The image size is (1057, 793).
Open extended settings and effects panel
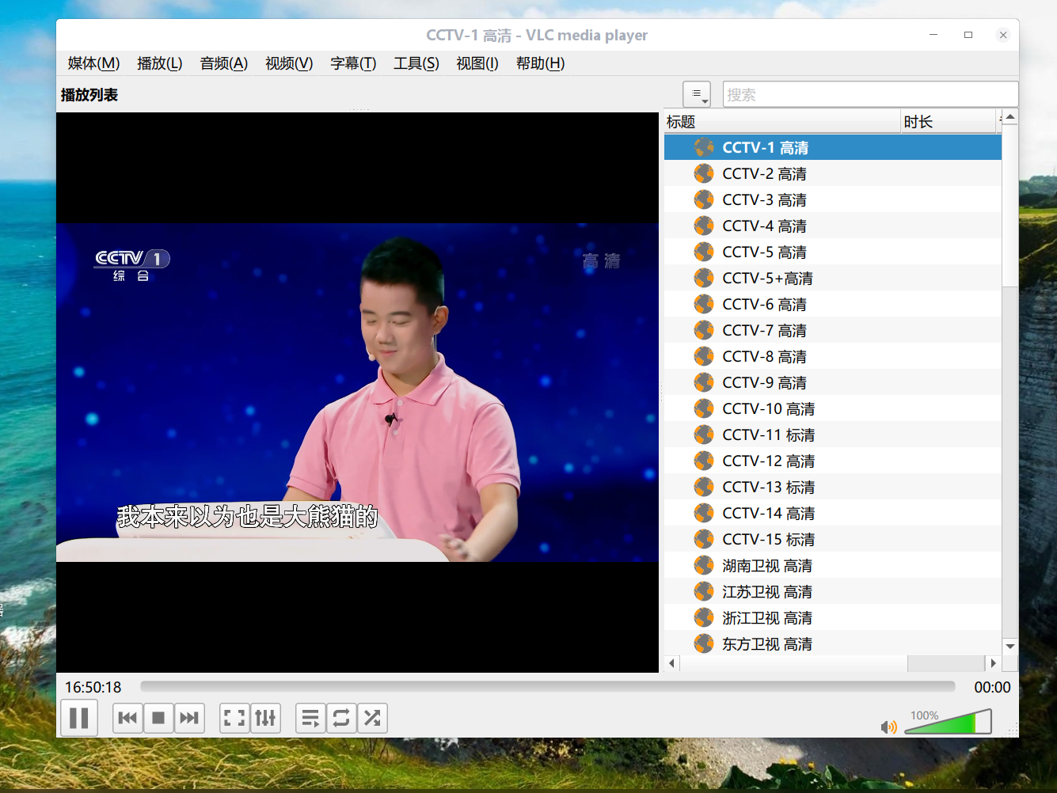click(265, 718)
